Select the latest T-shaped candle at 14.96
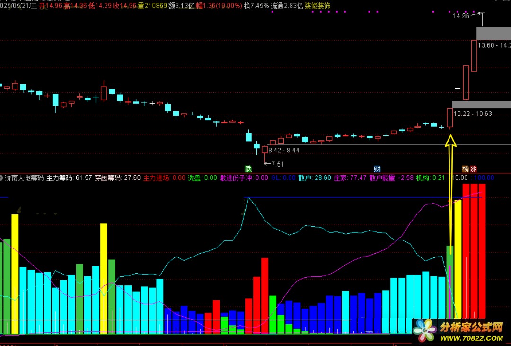Image resolution: width=511 pixels, height=346 pixels. click(x=482, y=19)
